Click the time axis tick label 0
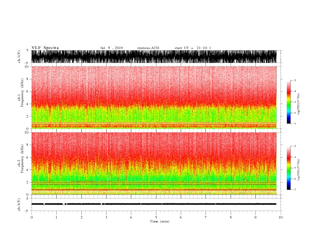316x244 pixels. coord(32,217)
